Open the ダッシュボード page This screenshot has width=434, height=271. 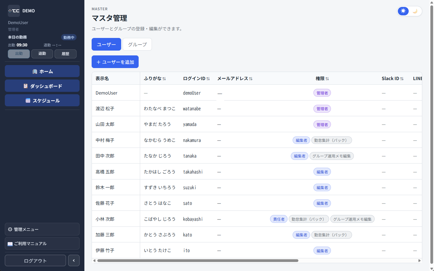[x=42, y=86]
